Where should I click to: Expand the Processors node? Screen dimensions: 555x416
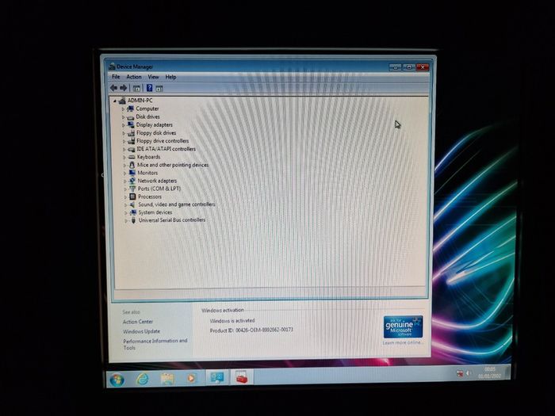tap(125, 197)
